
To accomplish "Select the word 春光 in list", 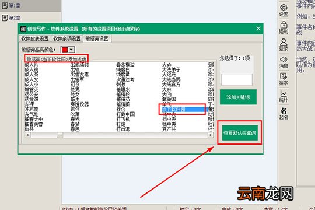I will pos(75,119).
